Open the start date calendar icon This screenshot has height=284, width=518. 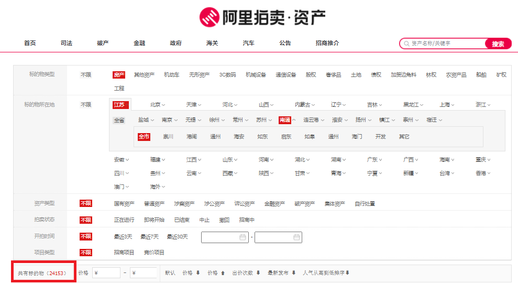point(243,237)
